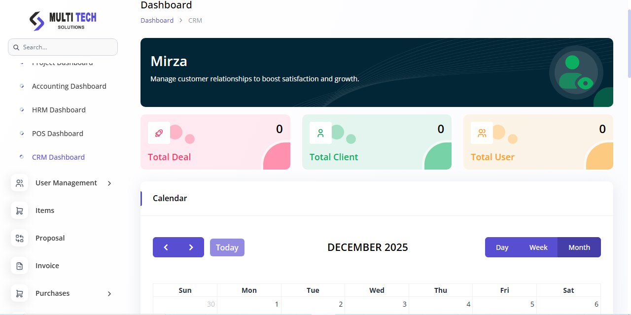Click the User Management people icon

point(19,183)
